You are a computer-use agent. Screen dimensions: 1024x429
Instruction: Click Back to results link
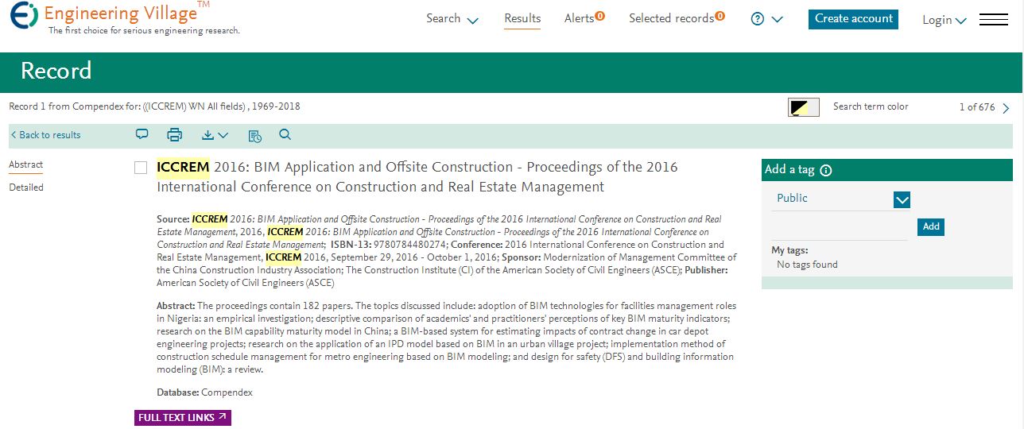[46, 135]
